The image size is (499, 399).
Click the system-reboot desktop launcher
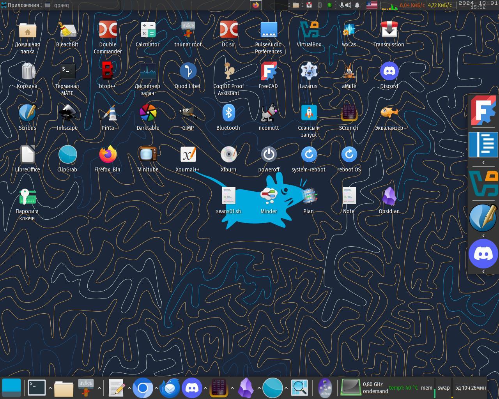tap(308, 155)
